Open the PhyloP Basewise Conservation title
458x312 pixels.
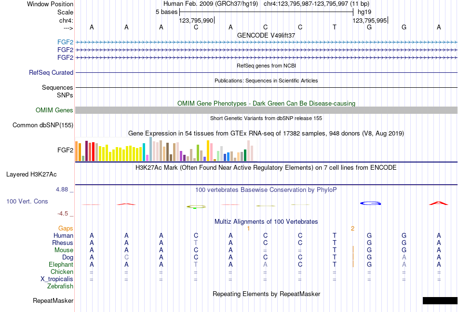(x=266, y=190)
